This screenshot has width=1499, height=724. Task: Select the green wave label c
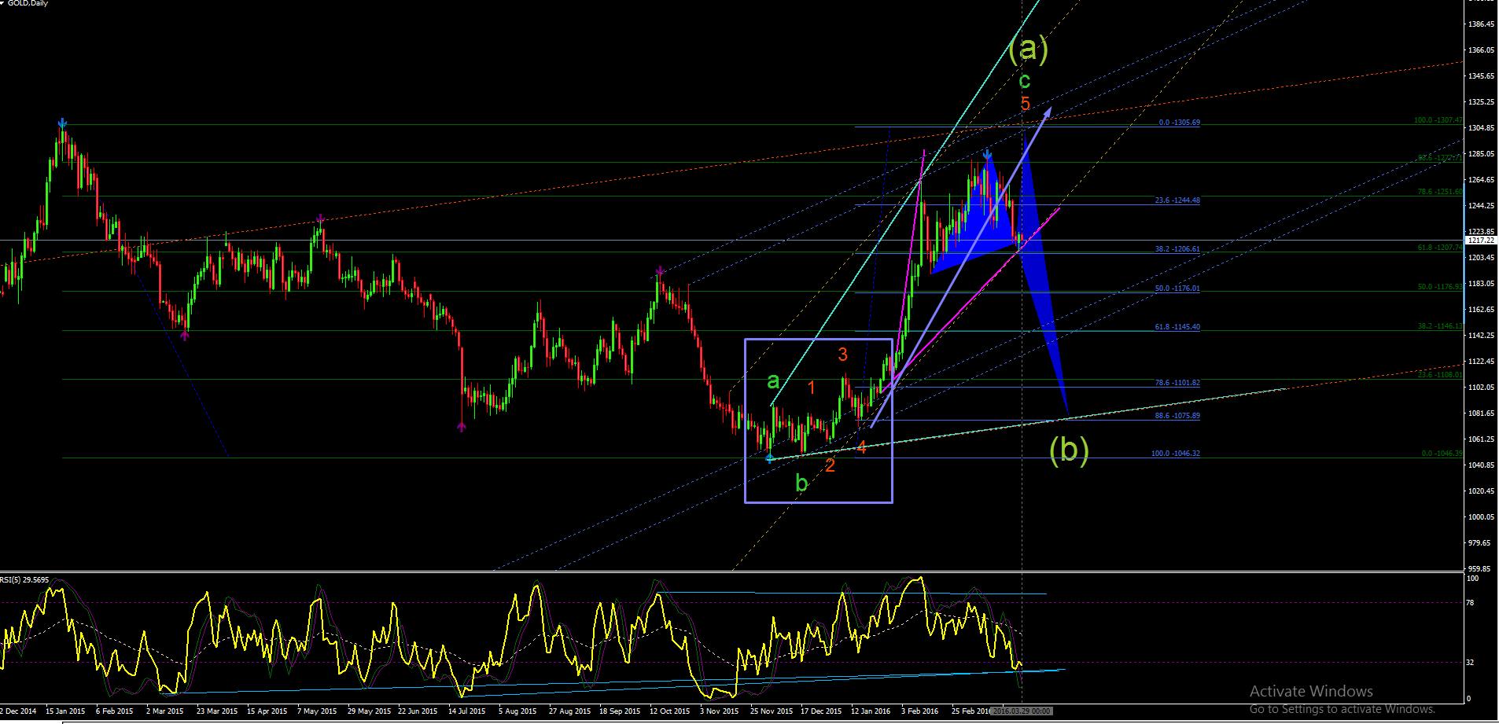pyautogui.click(x=1024, y=81)
